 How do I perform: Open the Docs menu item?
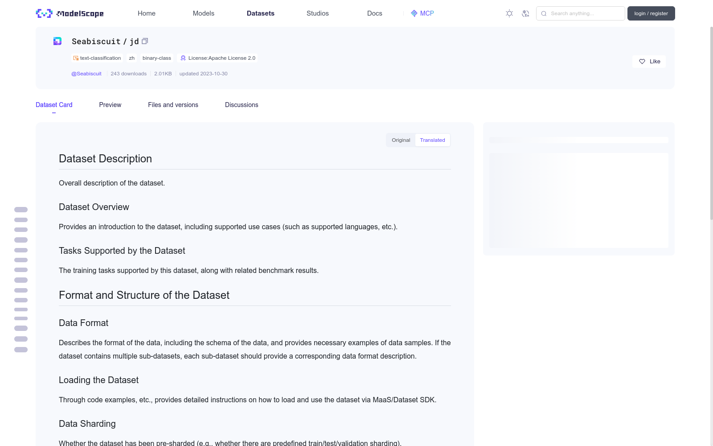[375, 13]
